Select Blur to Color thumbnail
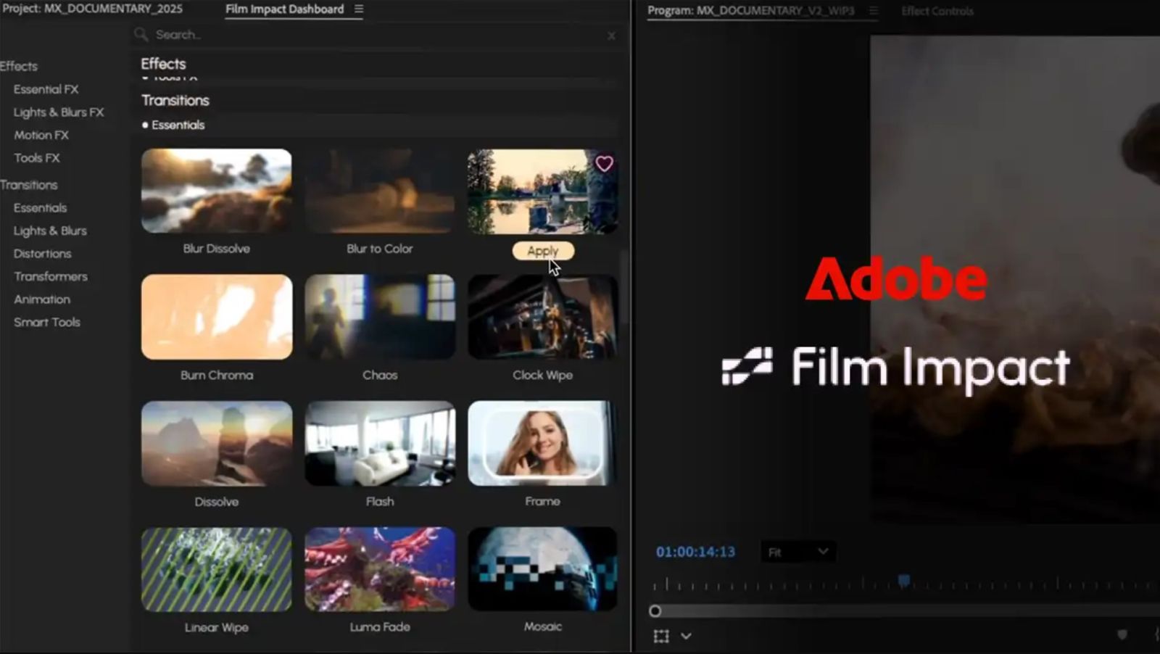The width and height of the screenshot is (1160, 654). 380,191
